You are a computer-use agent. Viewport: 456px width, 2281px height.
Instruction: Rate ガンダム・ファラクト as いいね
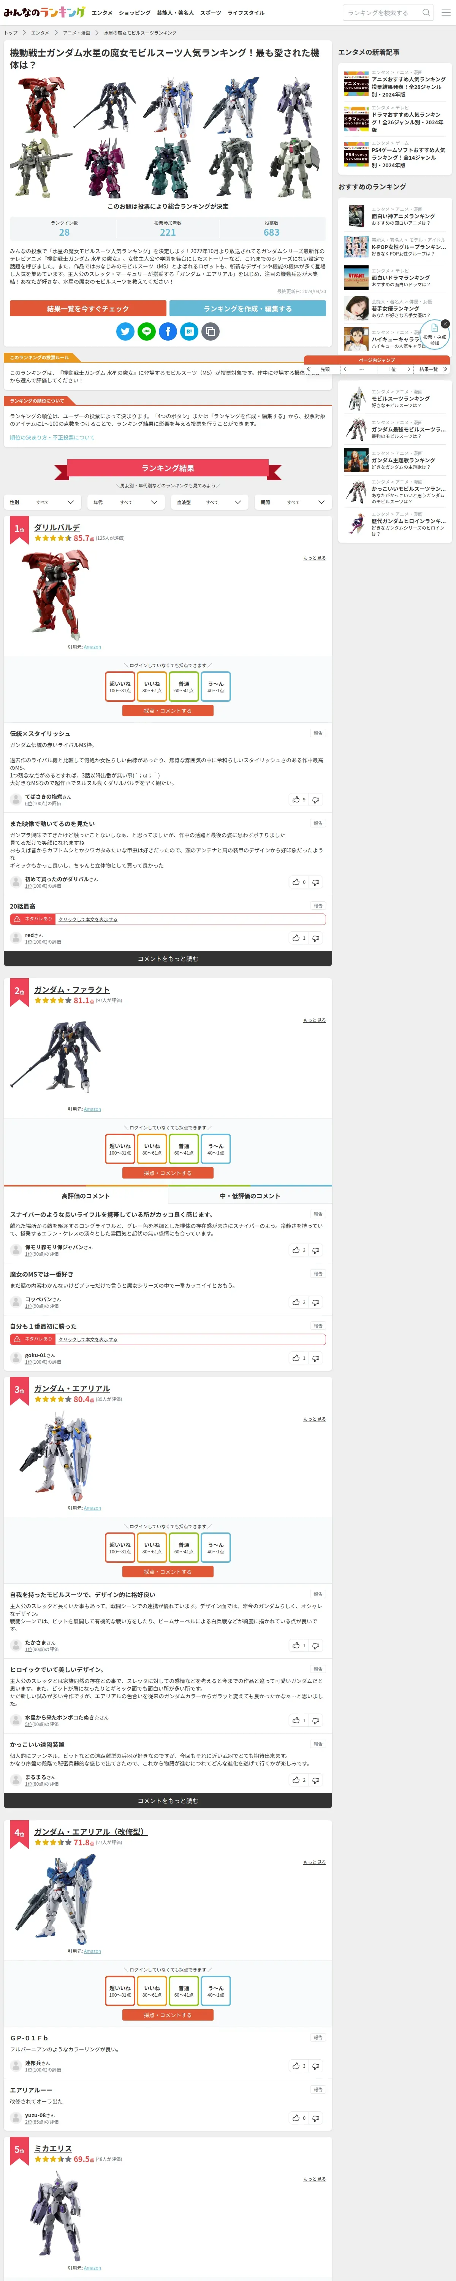coord(151,1148)
